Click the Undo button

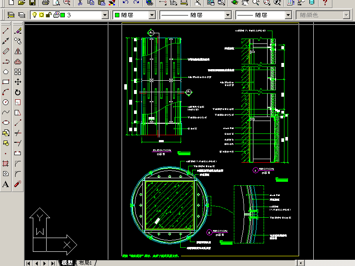[x=126, y=3]
